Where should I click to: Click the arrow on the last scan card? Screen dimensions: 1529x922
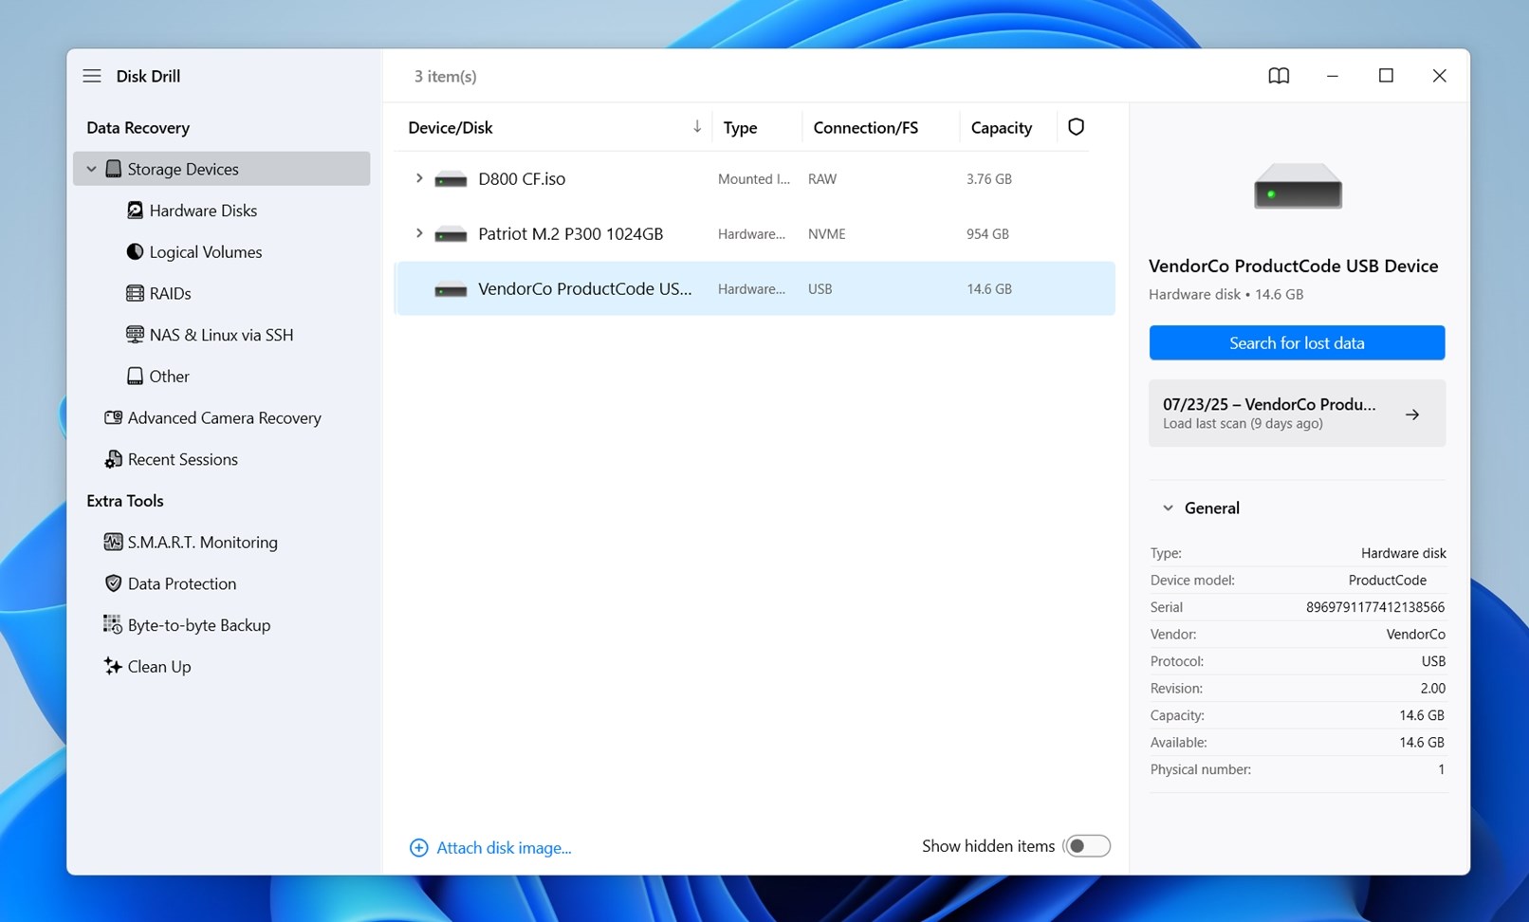click(1412, 415)
